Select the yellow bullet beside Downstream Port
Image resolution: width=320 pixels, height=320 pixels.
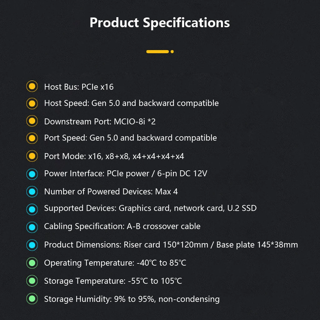tap(32, 121)
